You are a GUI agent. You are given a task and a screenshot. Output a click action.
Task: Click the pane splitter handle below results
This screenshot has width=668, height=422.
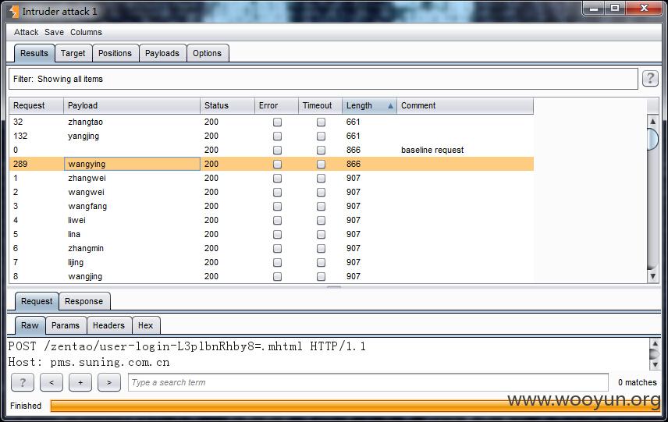coord(334,287)
